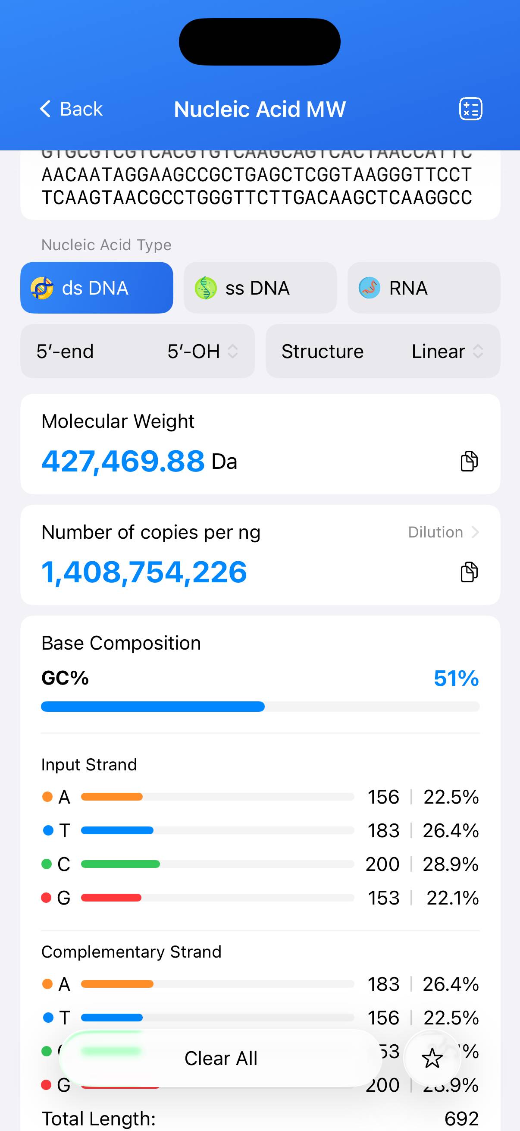The width and height of the screenshot is (520, 1131).
Task: Copy the molecular weight value
Action: coord(469,461)
